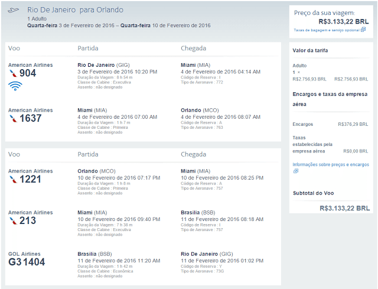
Task: Click the American Airlines logo for flight 1221
Action: pos(13,179)
